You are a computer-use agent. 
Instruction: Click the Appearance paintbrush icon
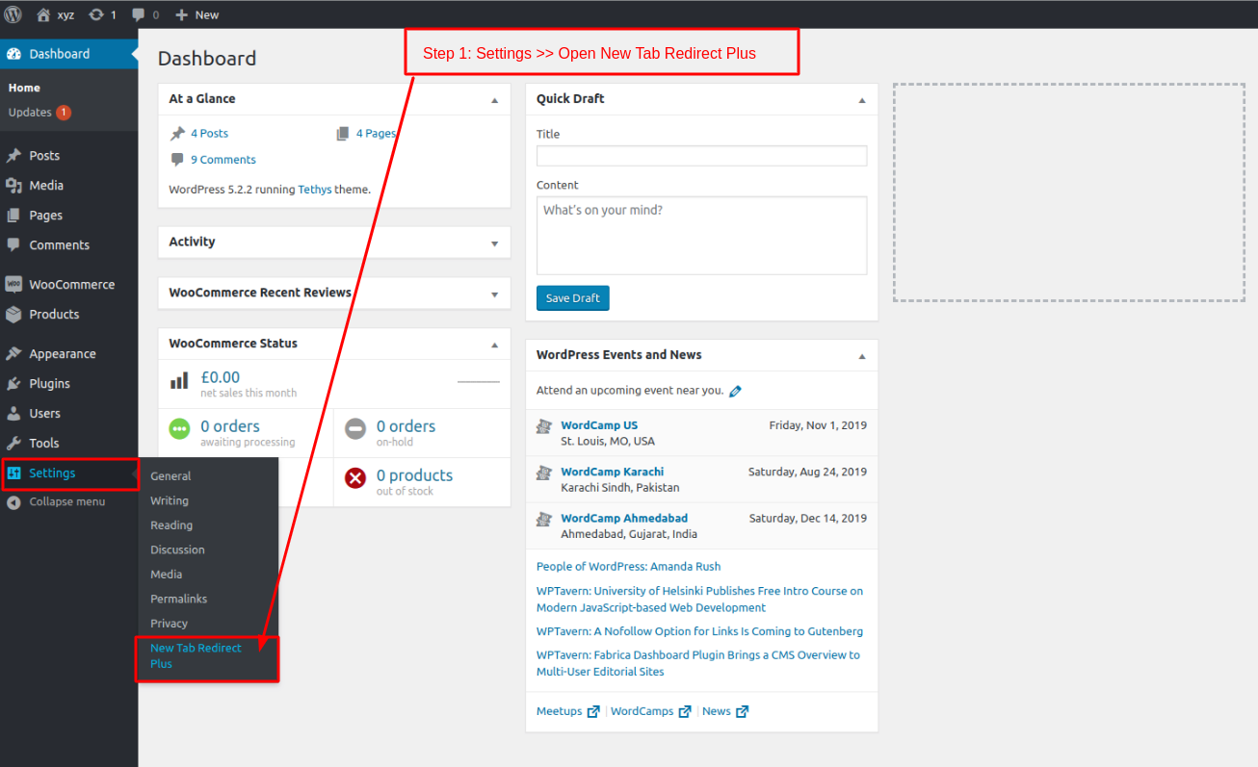pyautogui.click(x=13, y=353)
